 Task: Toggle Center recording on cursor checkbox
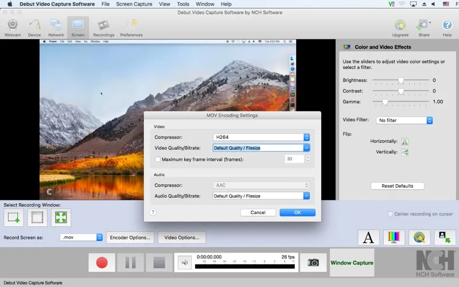click(391, 214)
